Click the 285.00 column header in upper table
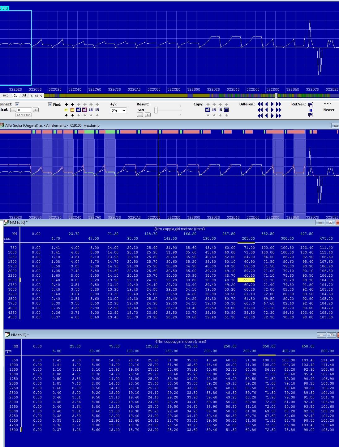The image size is (339, 447). (x=248, y=239)
